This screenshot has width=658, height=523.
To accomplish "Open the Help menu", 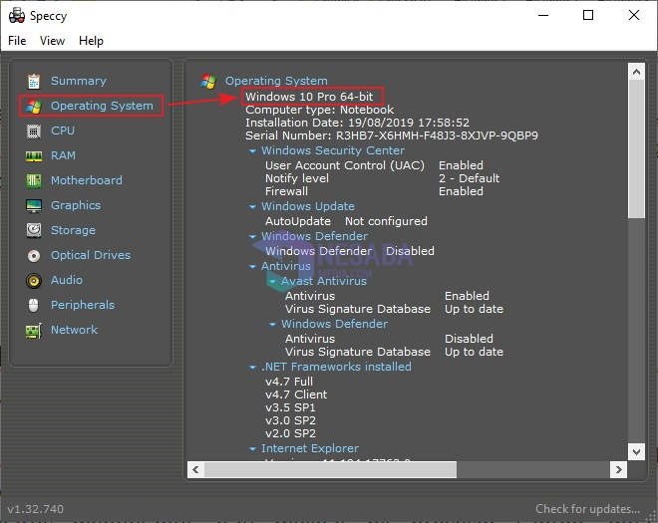I will [91, 41].
